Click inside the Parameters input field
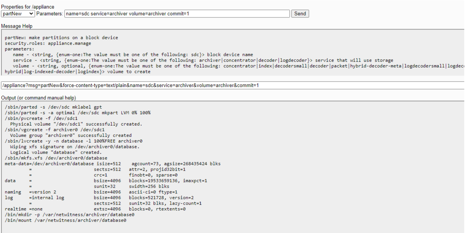This screenshot has width=467, height=233. pyautogui.click(x=177, y=13)
